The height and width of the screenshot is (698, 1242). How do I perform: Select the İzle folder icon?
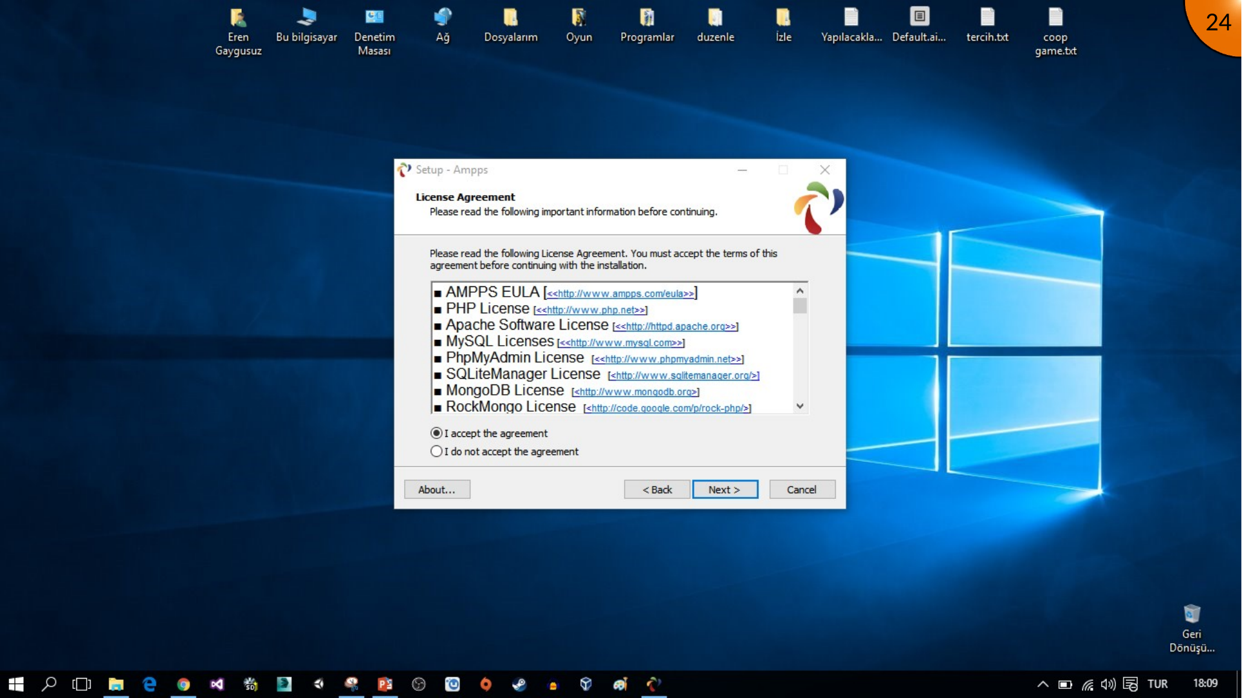[784, 26]
